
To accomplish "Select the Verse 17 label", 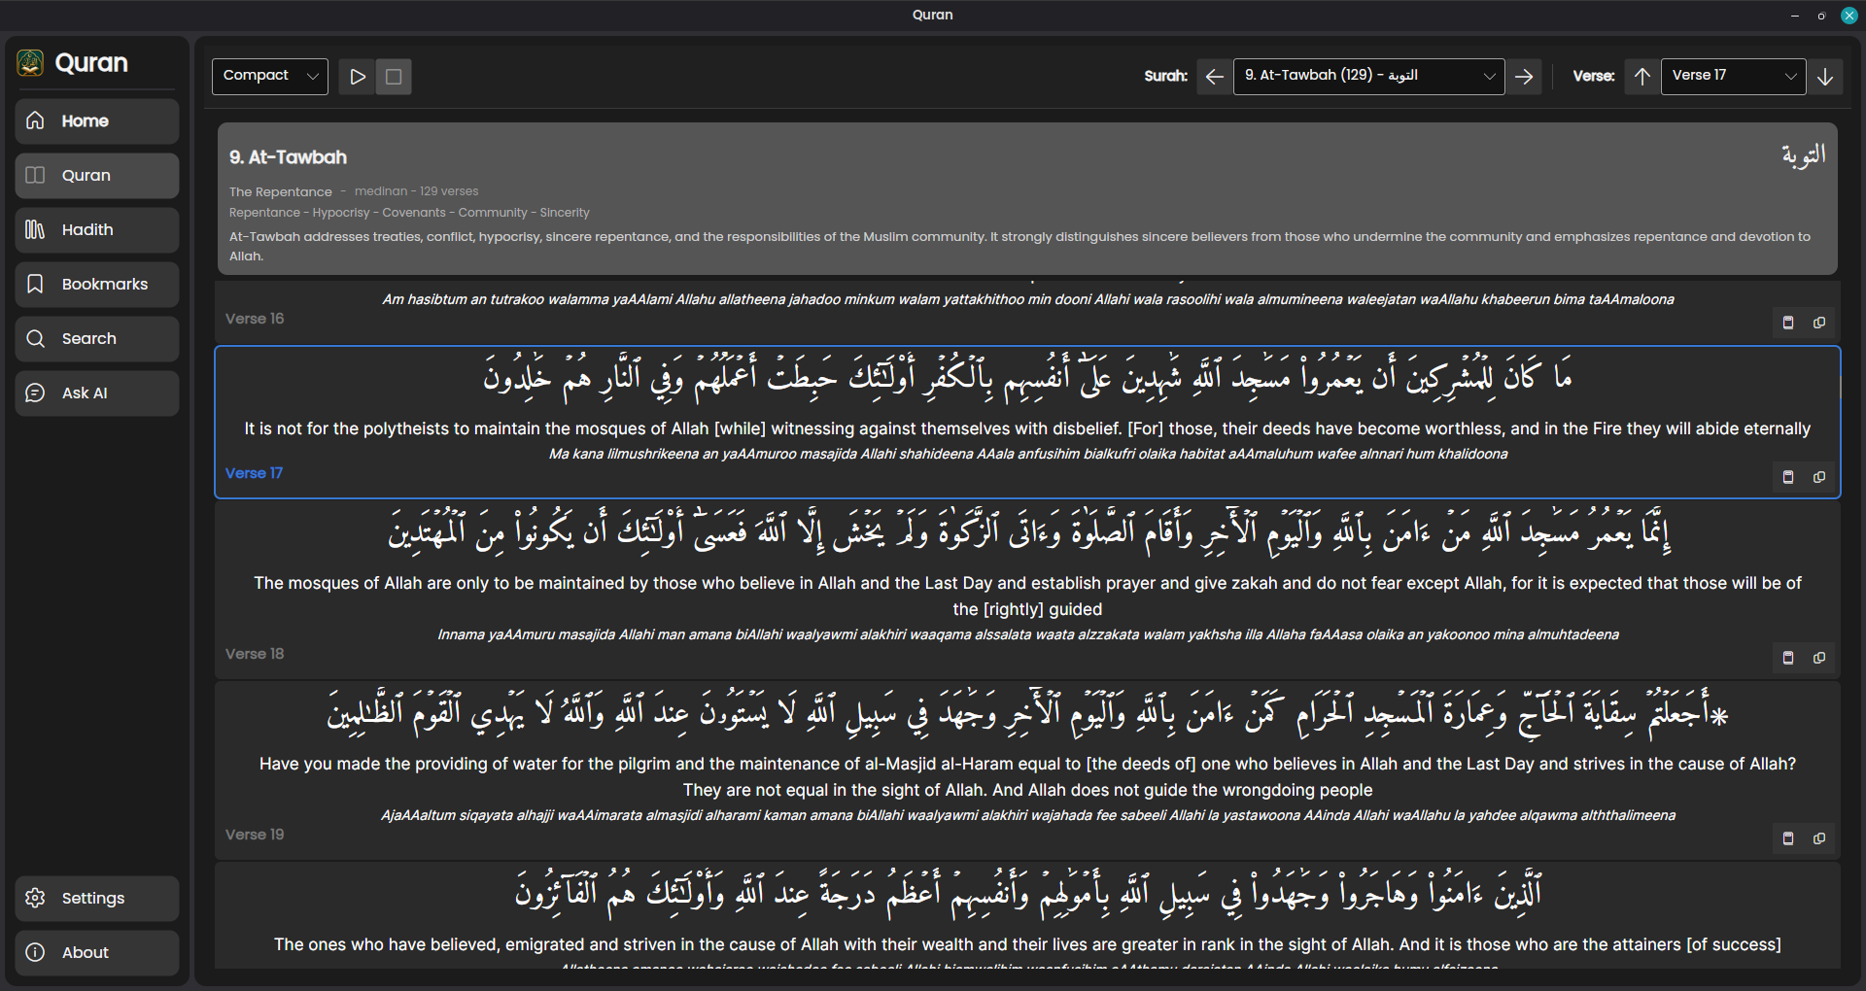I will [x=254, y=473].
